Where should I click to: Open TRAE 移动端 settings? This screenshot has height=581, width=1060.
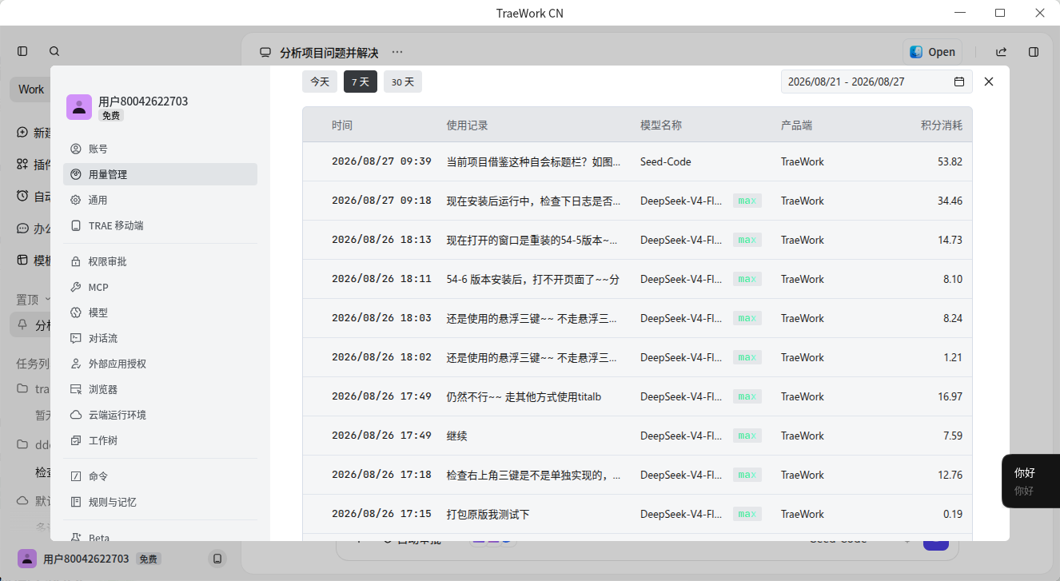click(160, 225)
